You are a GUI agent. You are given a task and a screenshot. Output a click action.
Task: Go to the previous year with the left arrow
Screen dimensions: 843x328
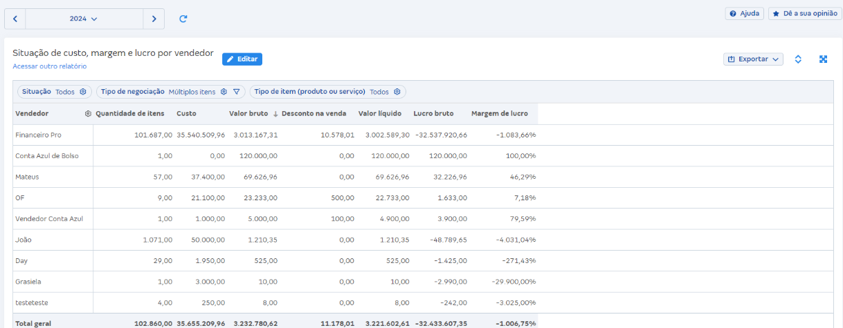[x=15, y=19]
